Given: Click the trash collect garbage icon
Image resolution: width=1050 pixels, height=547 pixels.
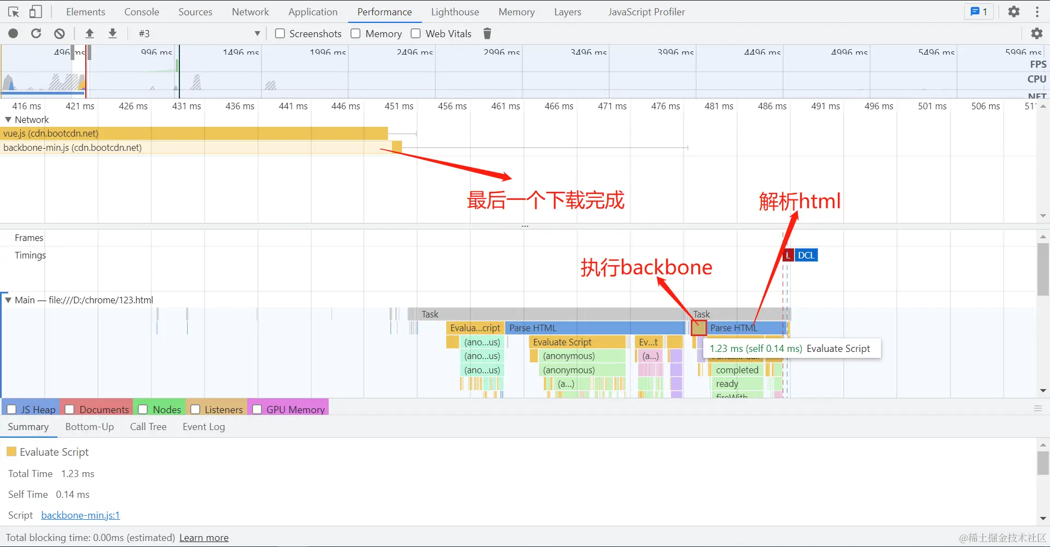Looking at the screenshot, I should 487,33.
